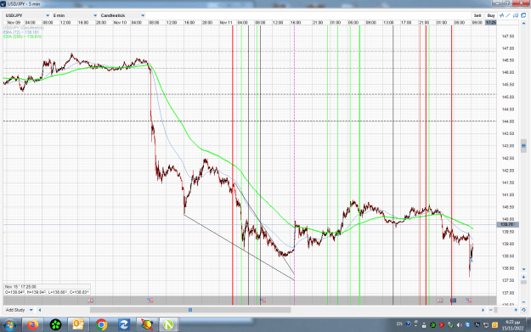The width and height of the screenshot is (531, 332).
Task: Detach chart into a new window
Action: [523, 15]
